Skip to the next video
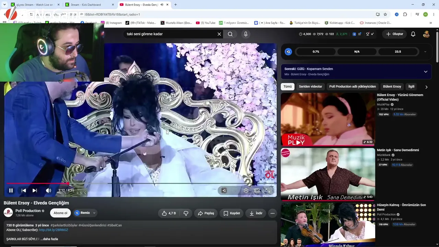This screenshot has width=439, height=247. (35, 190)
